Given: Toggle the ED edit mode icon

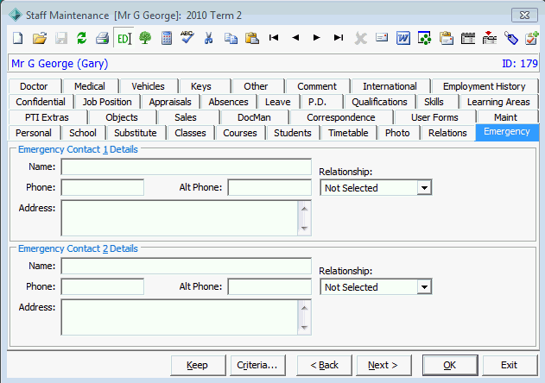Looking at the screenshot, I should [x=124, y=38].
